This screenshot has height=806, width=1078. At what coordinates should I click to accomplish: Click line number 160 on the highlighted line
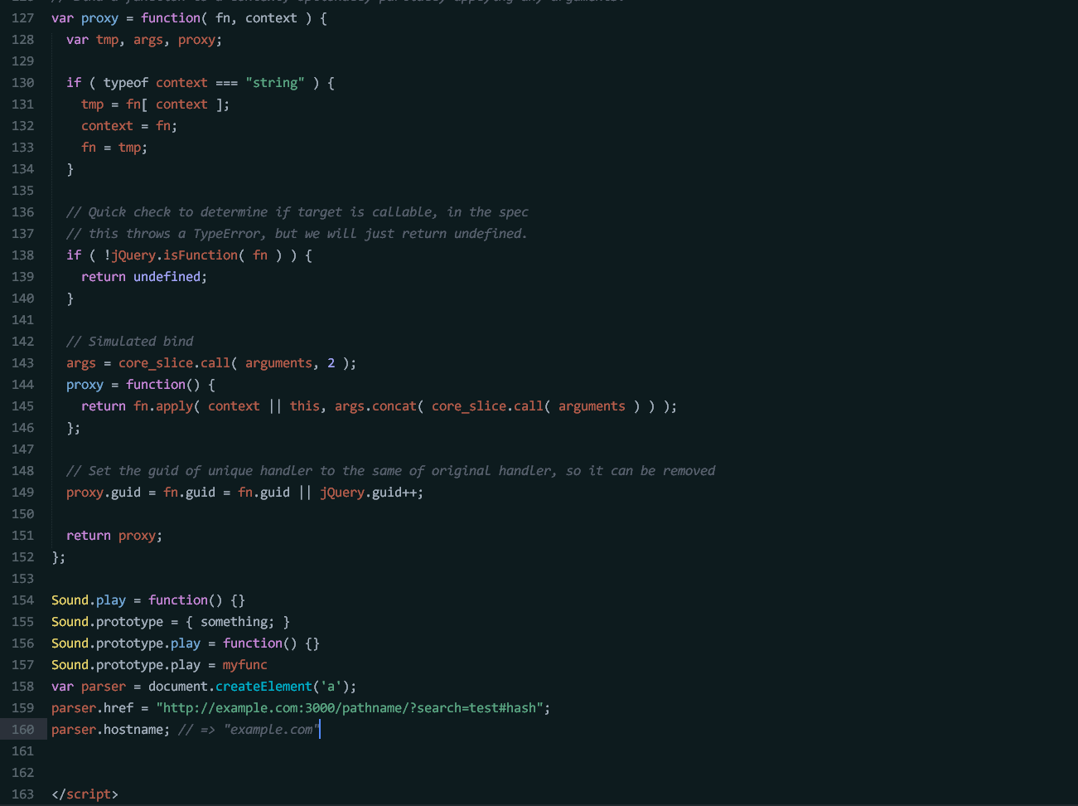(x=22, y=729)
